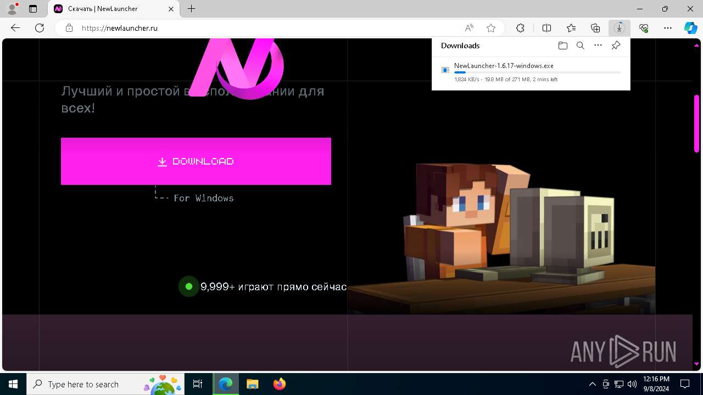Open Firefox from taskbar
The image size is (703, 395).
pos(279,384)
